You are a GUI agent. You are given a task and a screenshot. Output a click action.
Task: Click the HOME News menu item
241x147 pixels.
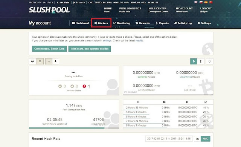(x=108, y=10)
